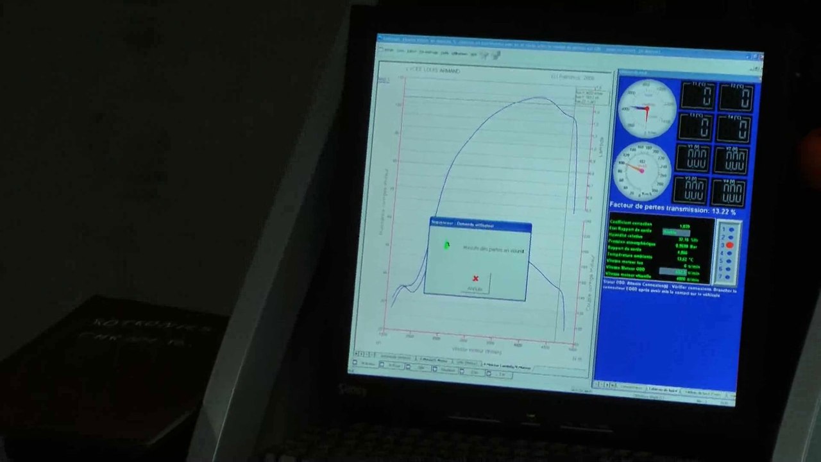Select gear indicator 6
Viewport: 821px width, 462px height.
click(729, 269)
